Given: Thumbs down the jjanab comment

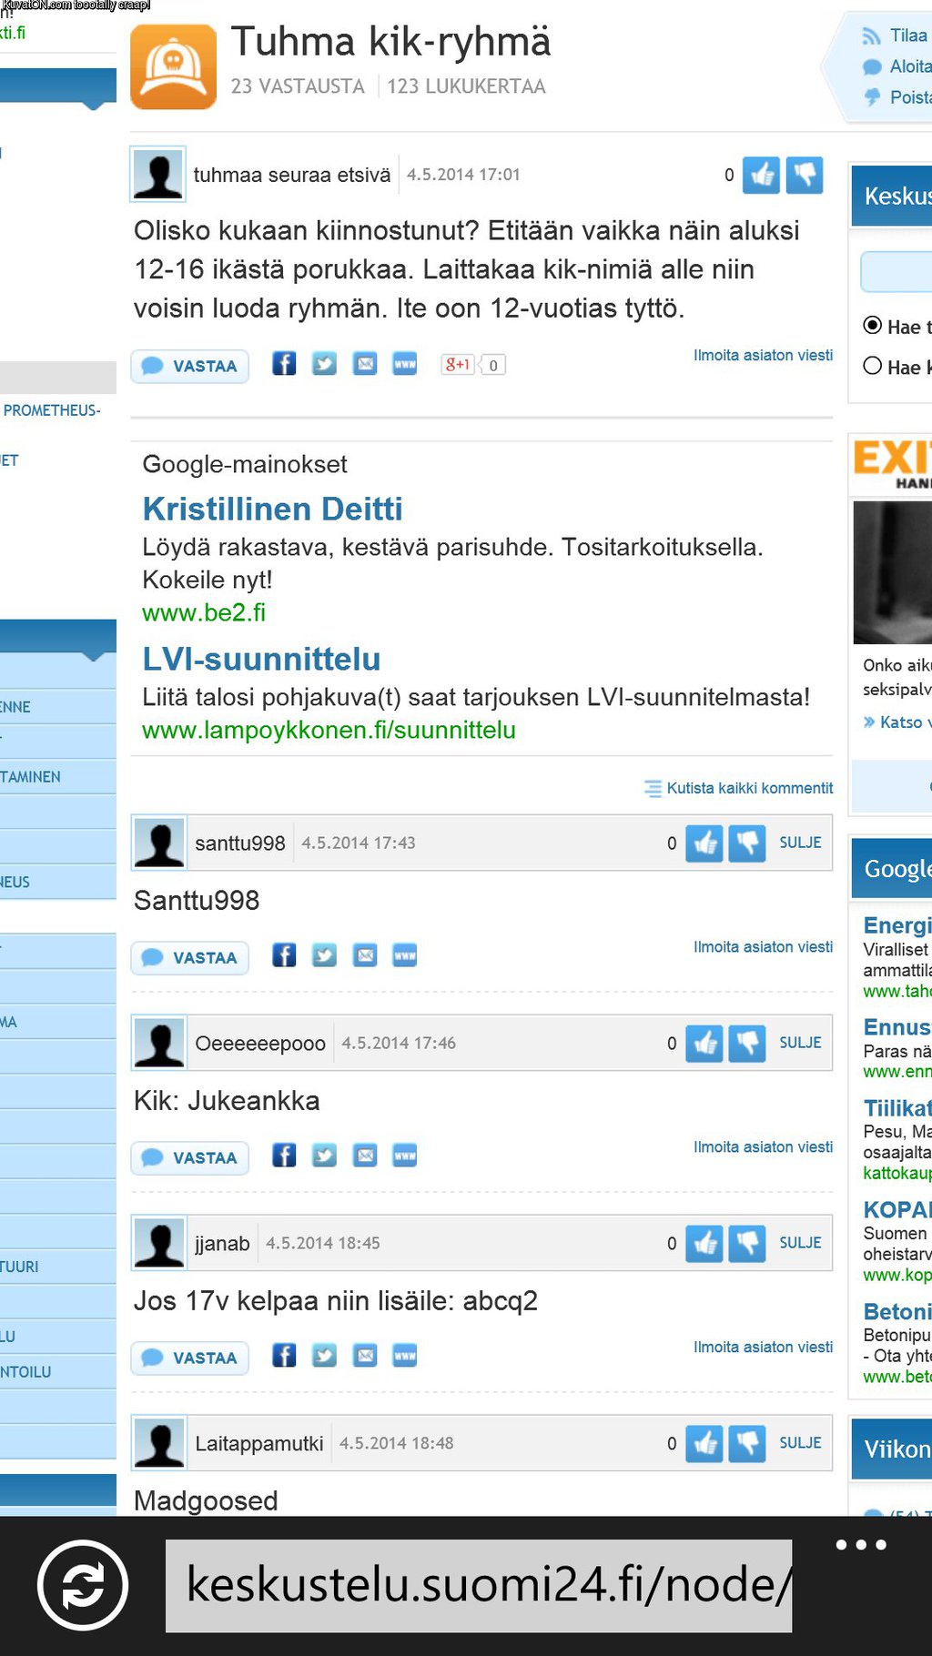Looking at the screenshot, I should tap(747, 1243).
